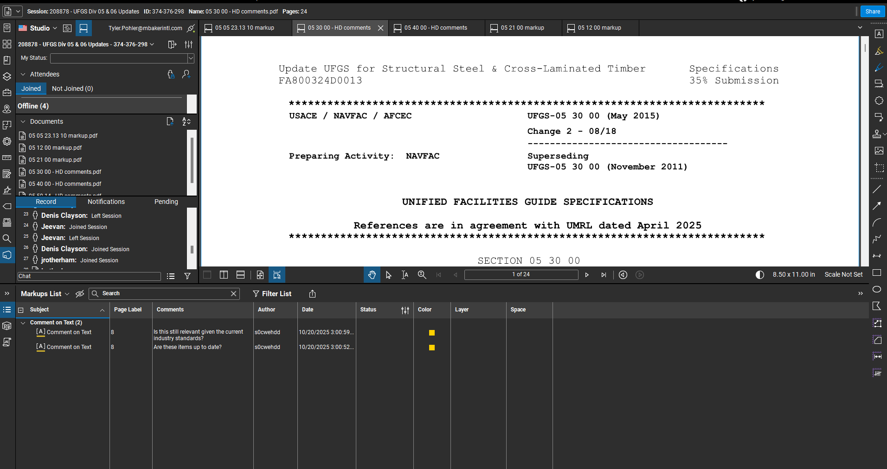This screenshot has height=469, width=887.
Task: Activate the Select Text tool
Action: coord(405,275)
